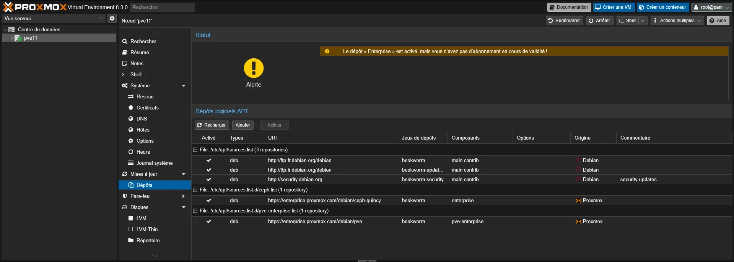
Task: Open Réseau network settings
Action: 145,97
